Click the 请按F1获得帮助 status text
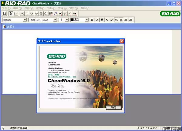 pyautogui.click(x=19, y=128)
